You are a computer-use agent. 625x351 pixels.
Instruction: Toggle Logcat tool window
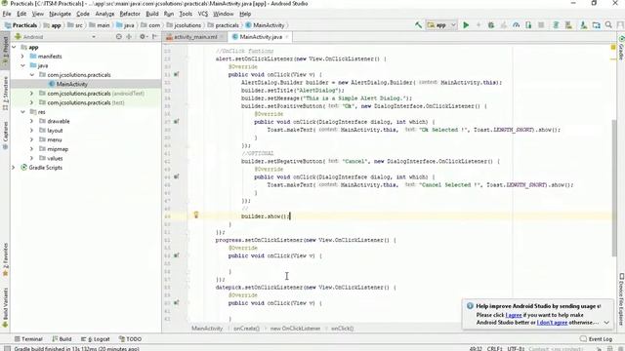96,339
